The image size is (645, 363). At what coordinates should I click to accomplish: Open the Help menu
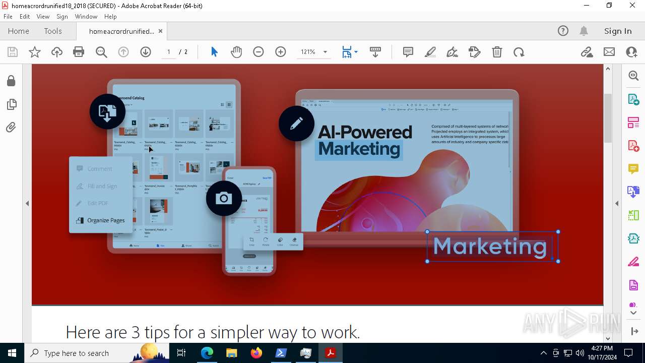pyautogui.click(x=110, y=16)
